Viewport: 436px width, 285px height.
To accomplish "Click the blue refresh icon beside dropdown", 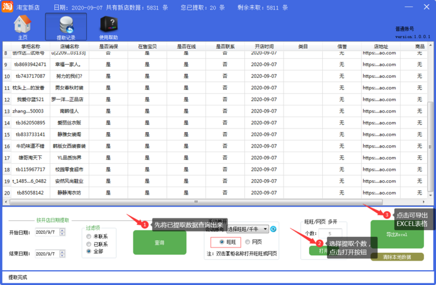I will [x=274, y=229].
